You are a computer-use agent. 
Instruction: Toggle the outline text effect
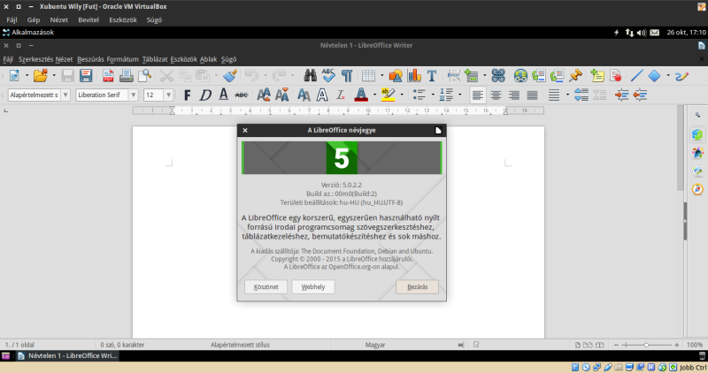pos(322,95)
